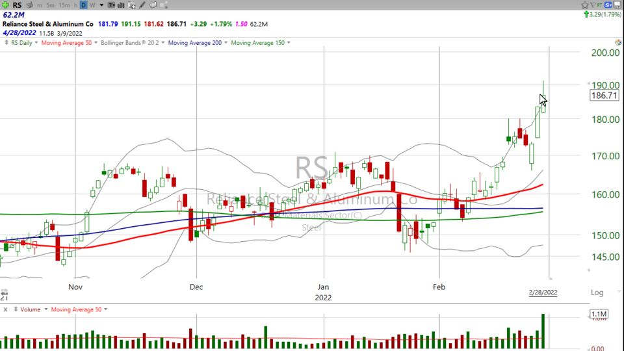Viewport: 624px width, 351px height.
Task: Click the 2/28/2022 date label
Action: (543, 292)
